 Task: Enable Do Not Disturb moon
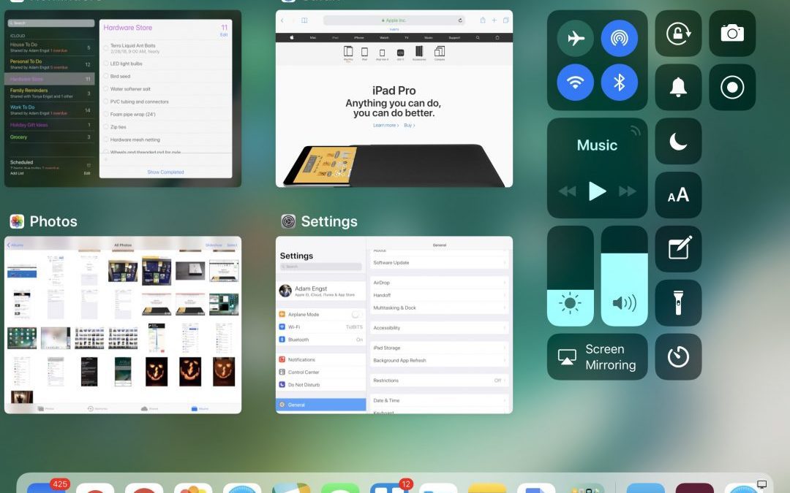pyautogui.click(x=678, y=142)
